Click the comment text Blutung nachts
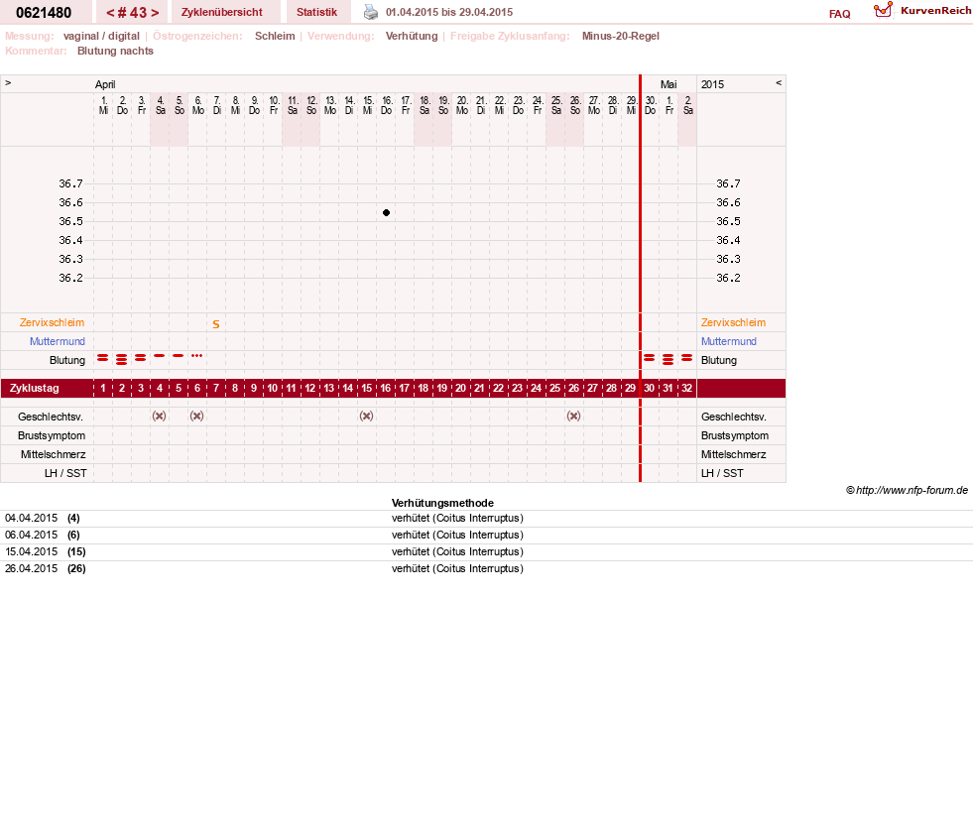 (x=115, y=51)
